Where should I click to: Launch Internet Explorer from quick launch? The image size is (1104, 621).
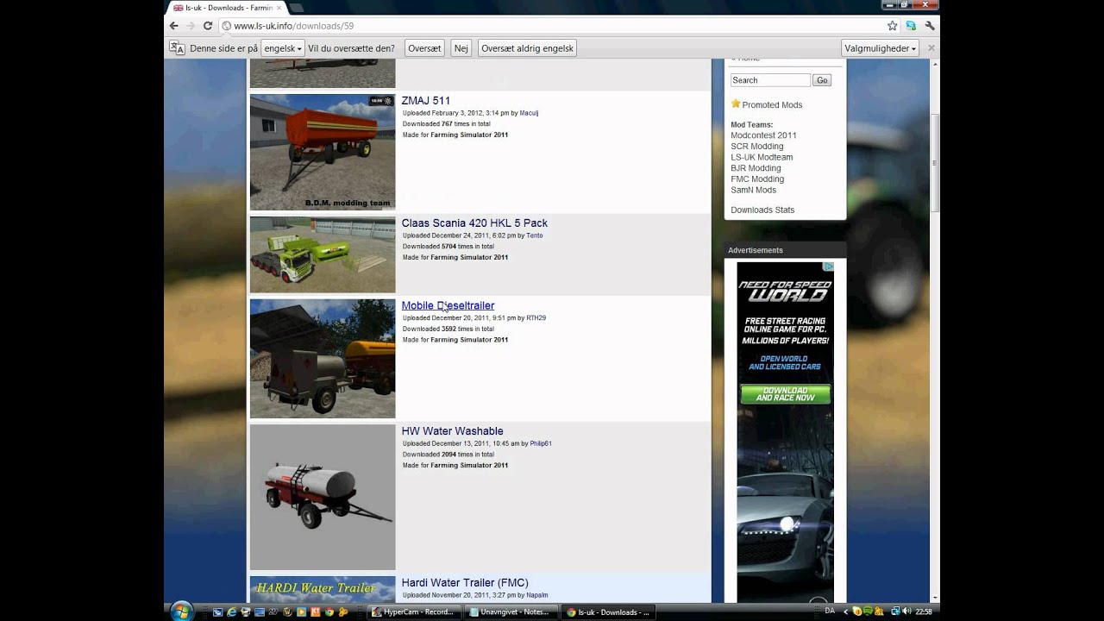[231, 612]
